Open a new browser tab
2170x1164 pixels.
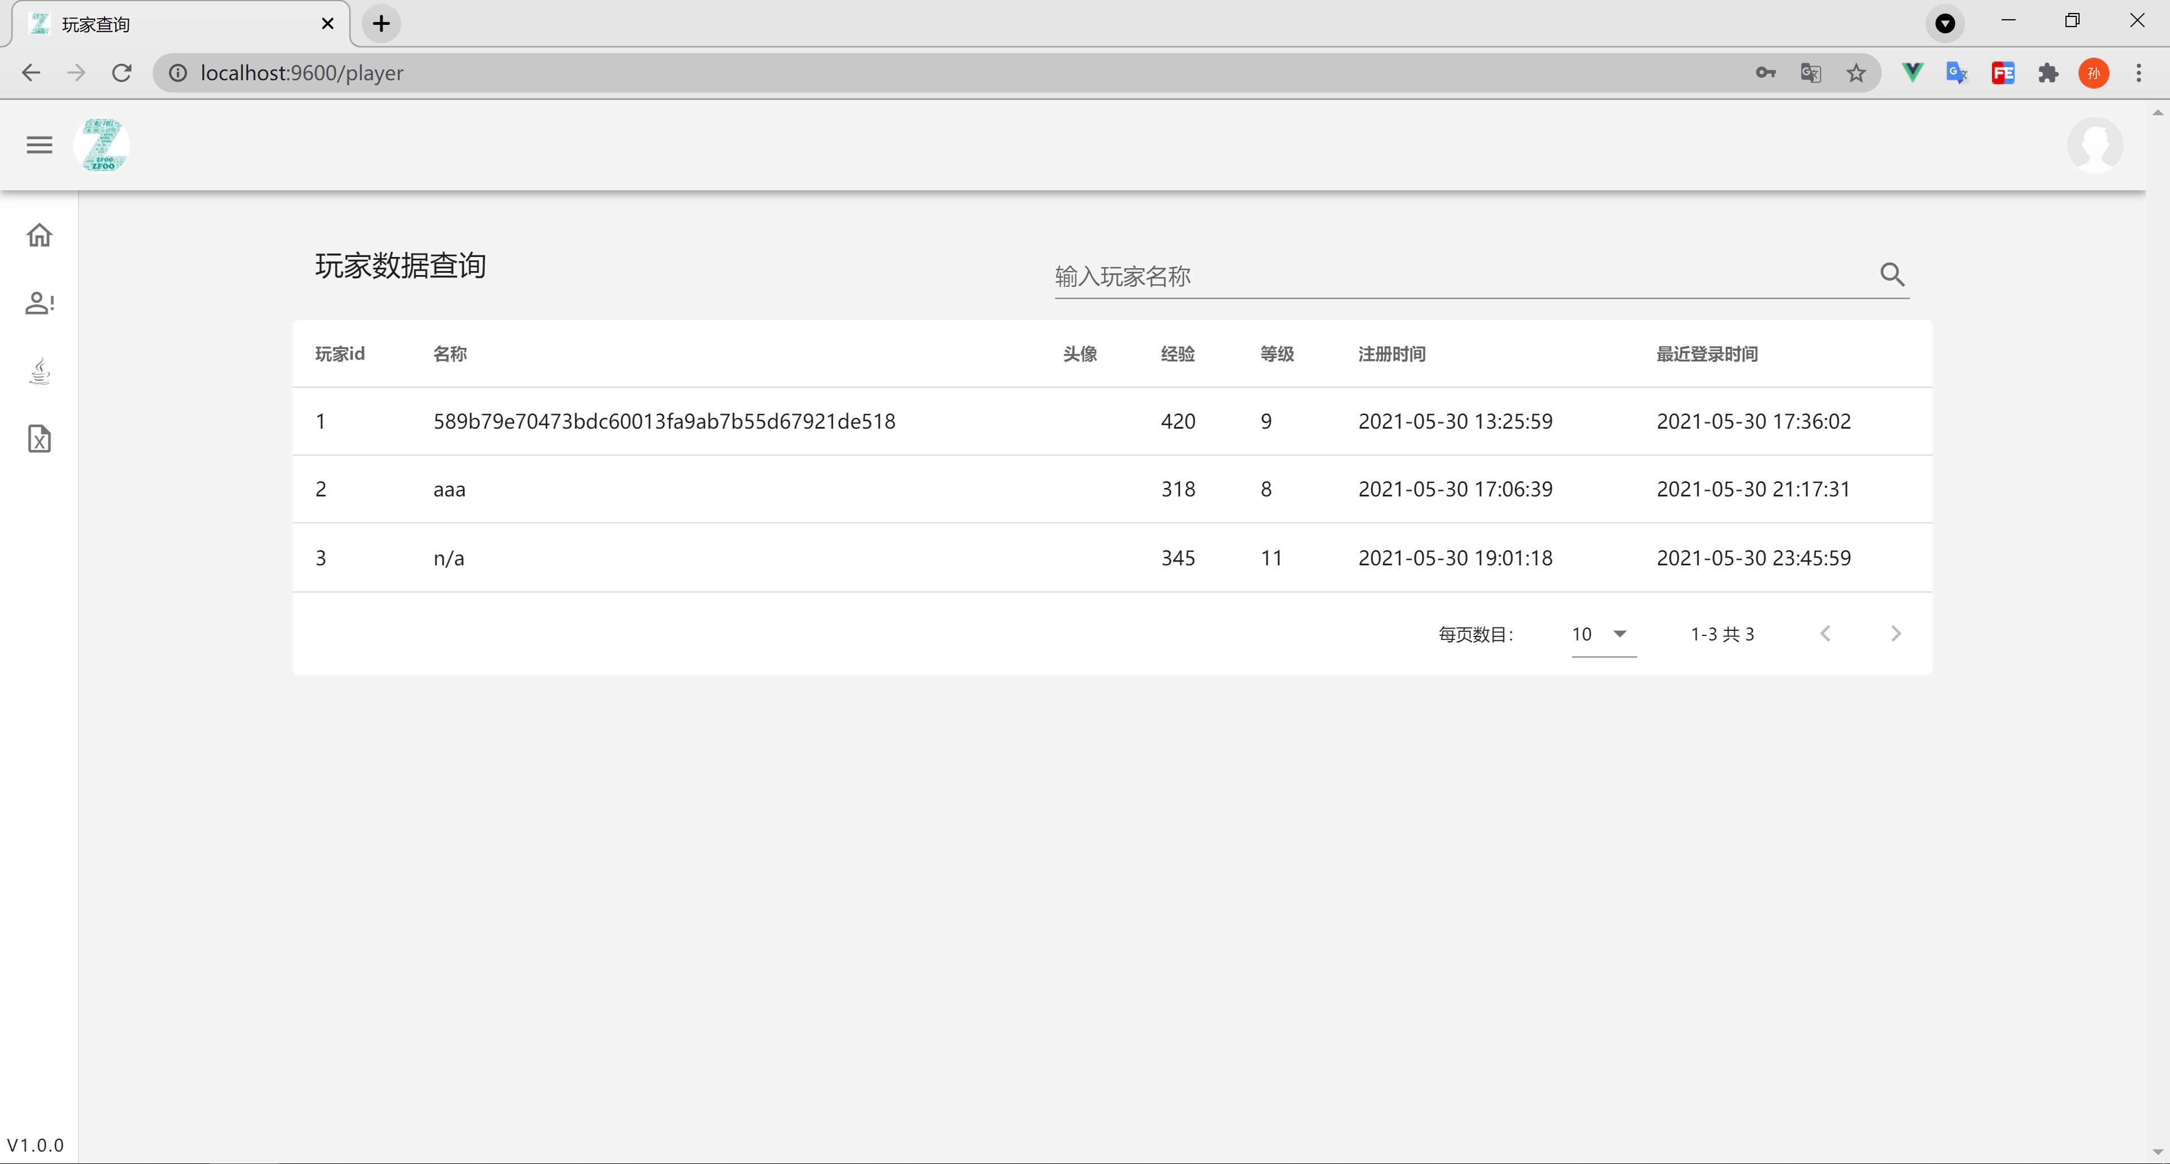point(381,24)
